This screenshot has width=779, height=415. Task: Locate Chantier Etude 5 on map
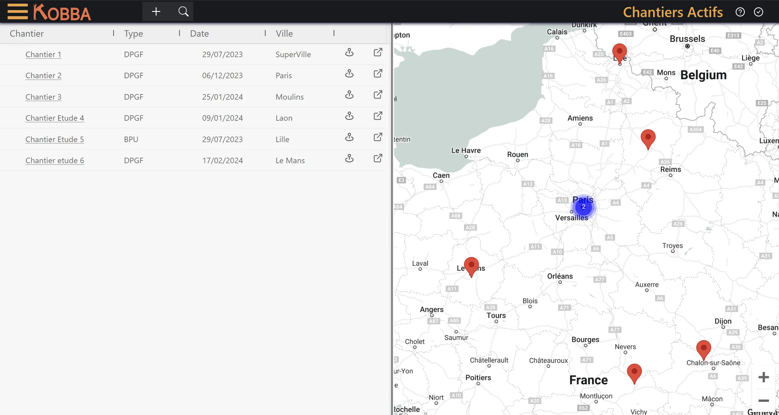pyautogui.click(x=349, y=137)
